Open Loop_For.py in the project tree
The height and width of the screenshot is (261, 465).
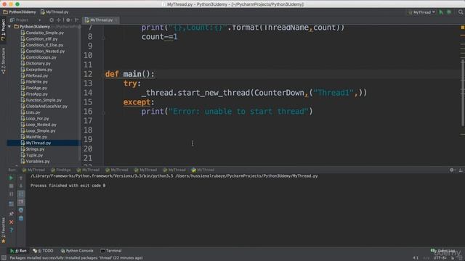coord(35,118)
